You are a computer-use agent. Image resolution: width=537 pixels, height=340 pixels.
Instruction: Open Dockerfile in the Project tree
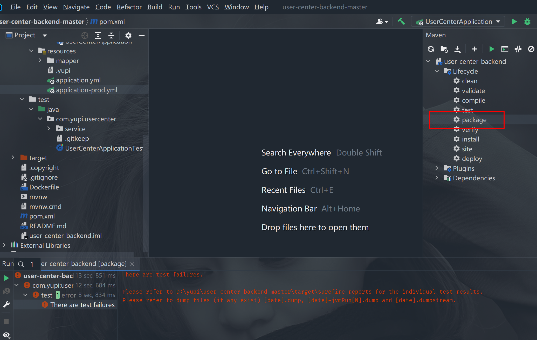(x=44, y=187)
